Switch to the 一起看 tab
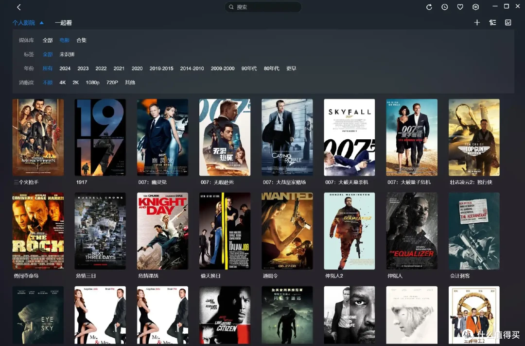The height and width of the screenshot is (346, 525). [63, 23]
